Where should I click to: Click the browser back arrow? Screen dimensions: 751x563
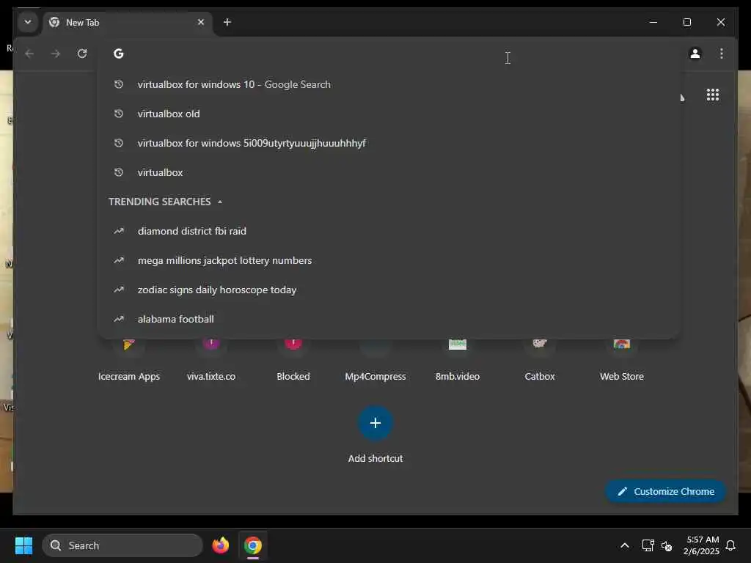point(29,54)
